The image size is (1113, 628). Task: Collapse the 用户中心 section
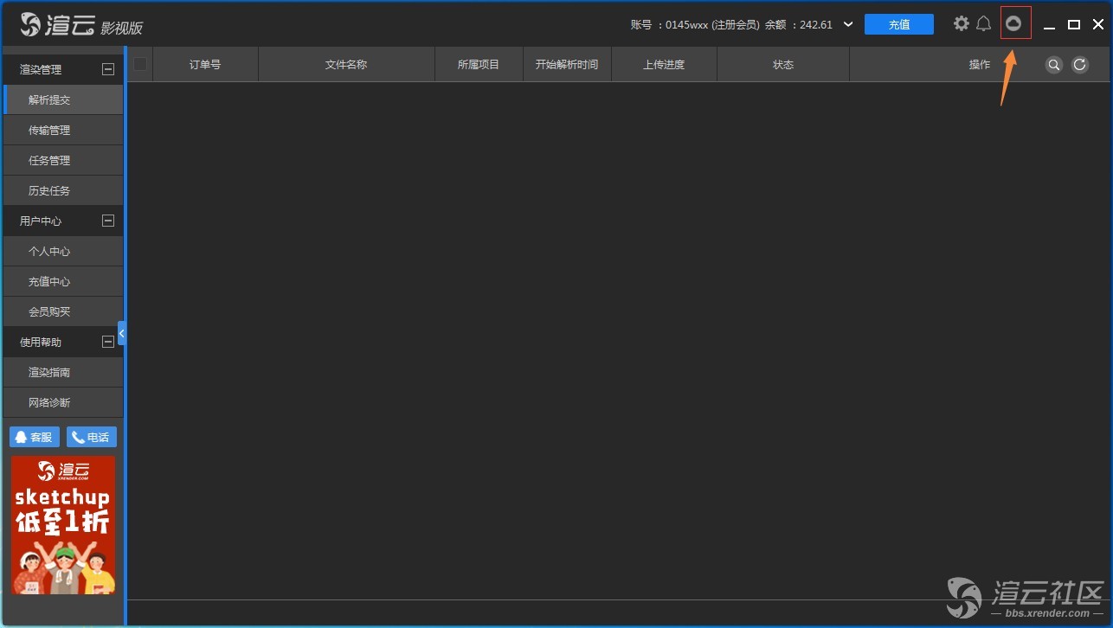tap(108, 221)
